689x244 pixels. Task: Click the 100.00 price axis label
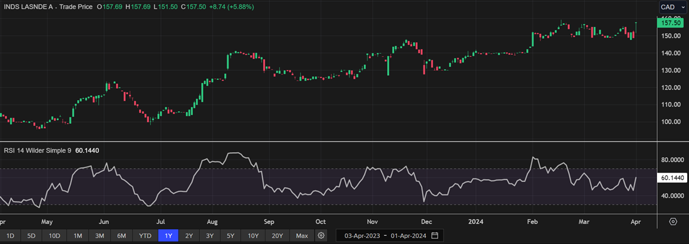pos(671,122)
